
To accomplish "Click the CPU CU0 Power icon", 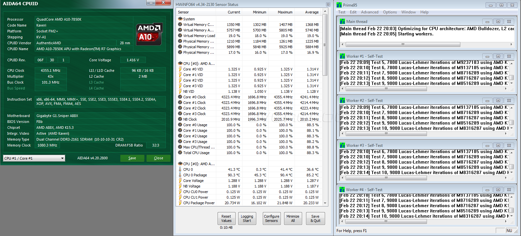I will pos(180,192).
